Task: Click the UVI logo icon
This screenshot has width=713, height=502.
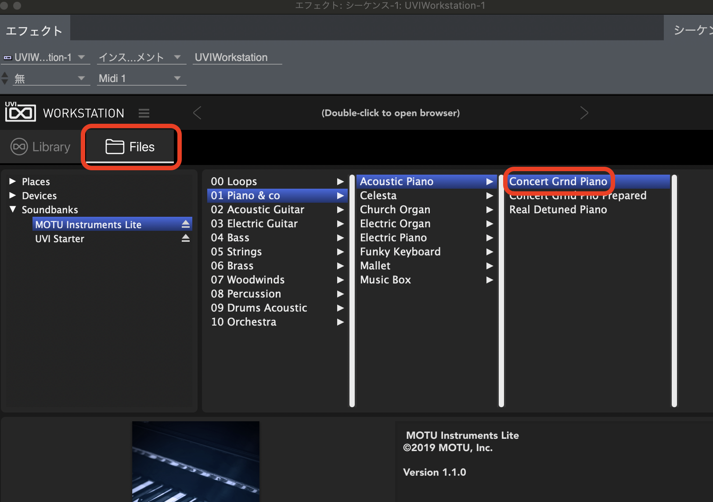Action: click(x=20, y=112)
